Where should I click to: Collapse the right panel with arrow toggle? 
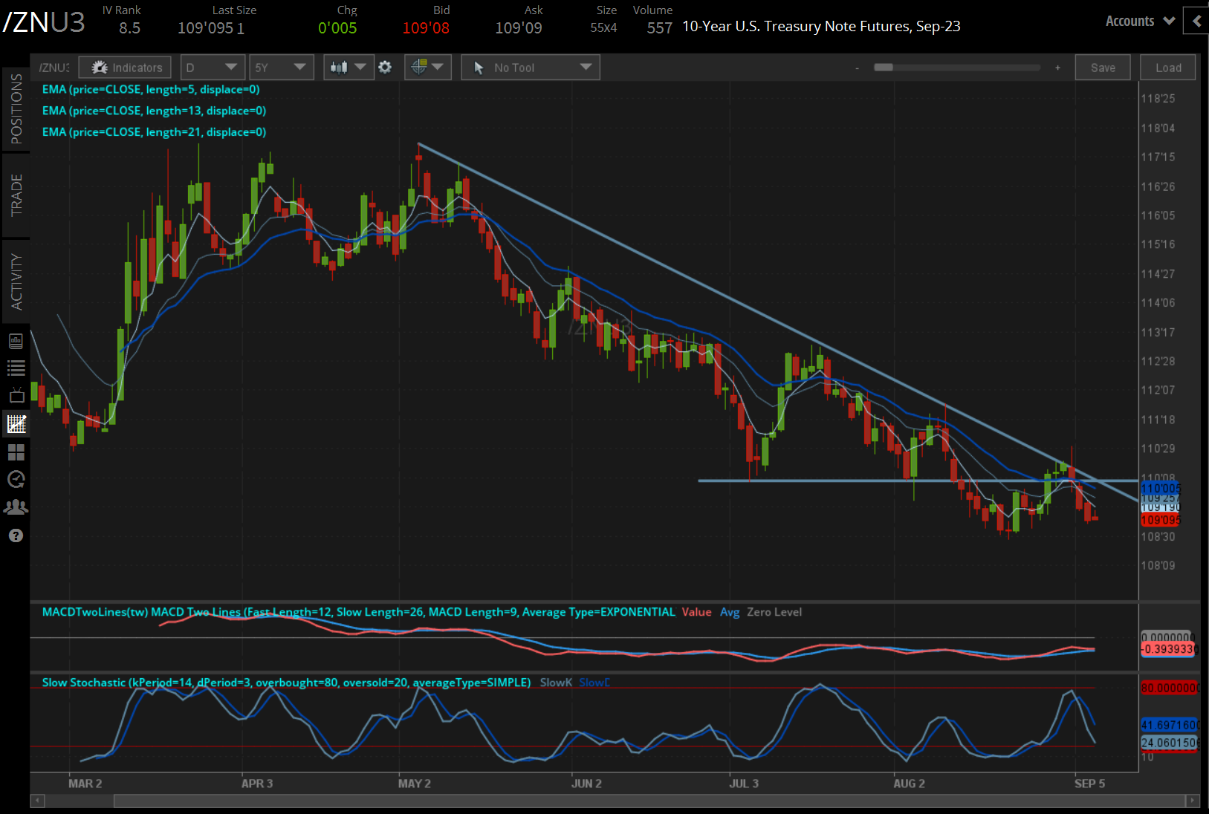tap(1196, 21)
